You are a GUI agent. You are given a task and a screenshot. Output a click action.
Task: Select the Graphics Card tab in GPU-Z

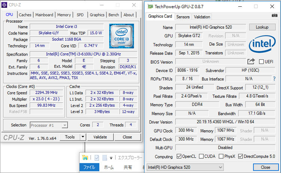tap(160, 16)
